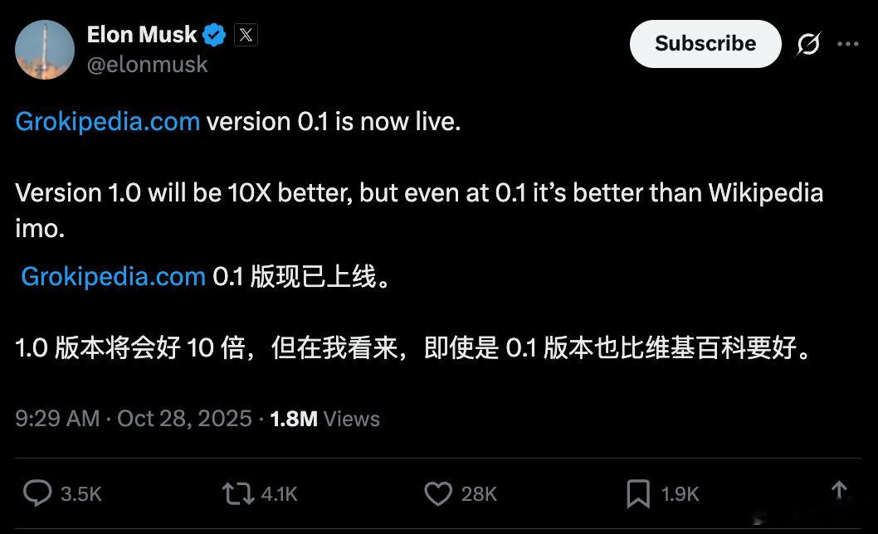Viewport: 878px width, 534px height.
Task: Bookmark the post with the bookmark icon
Action: click(637, 493)
